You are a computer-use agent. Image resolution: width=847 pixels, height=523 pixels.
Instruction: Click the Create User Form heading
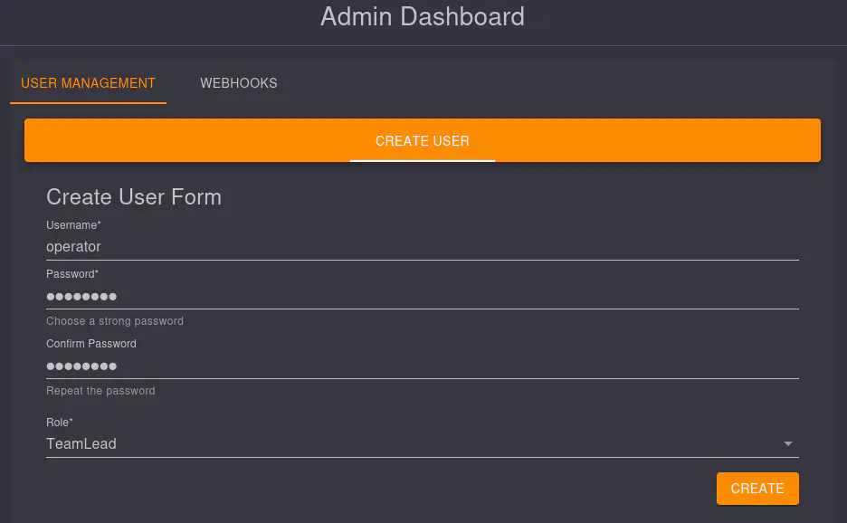pyautogui.click(x=134, y=197)
